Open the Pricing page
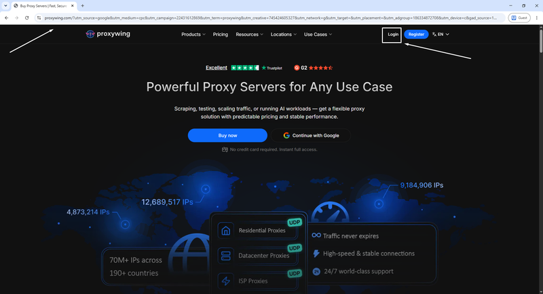Image resolution: width=543 pixels, height=294 pixels. click(x=221, y=34)
